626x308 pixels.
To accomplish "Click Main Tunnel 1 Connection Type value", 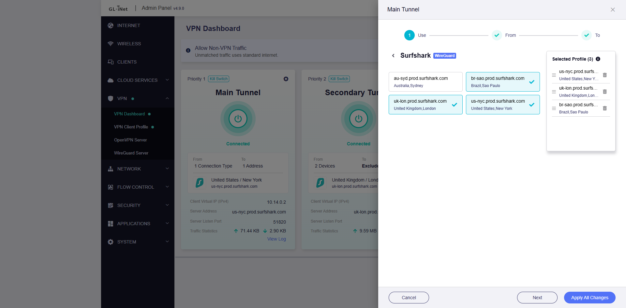I will click(213, 166).
